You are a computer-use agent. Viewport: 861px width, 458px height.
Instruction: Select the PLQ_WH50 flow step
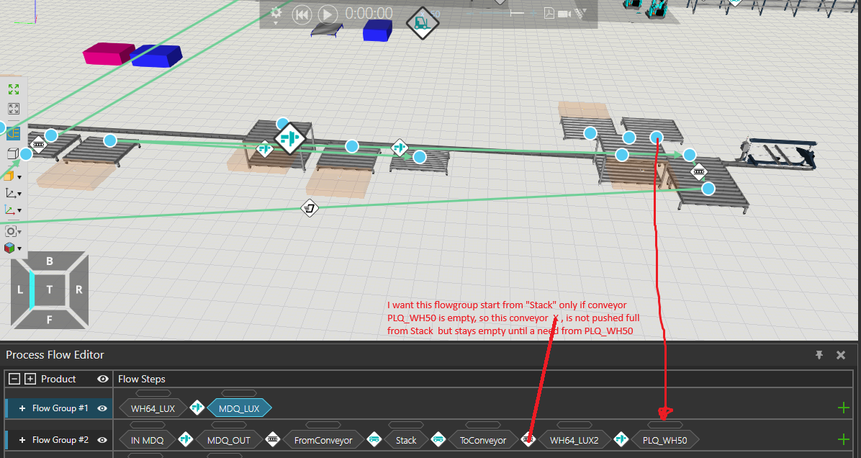pos(664,440)
